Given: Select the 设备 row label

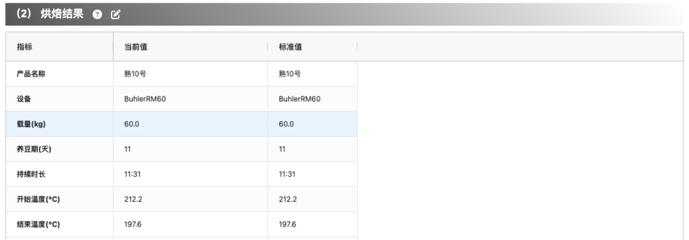Looking at the screenshot, I should [x=24, y=99].
